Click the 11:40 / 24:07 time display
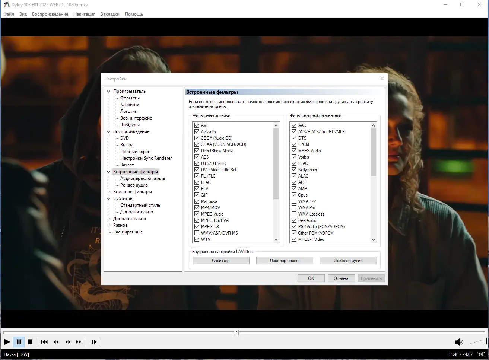489x360 pixels. click(461, 354)
